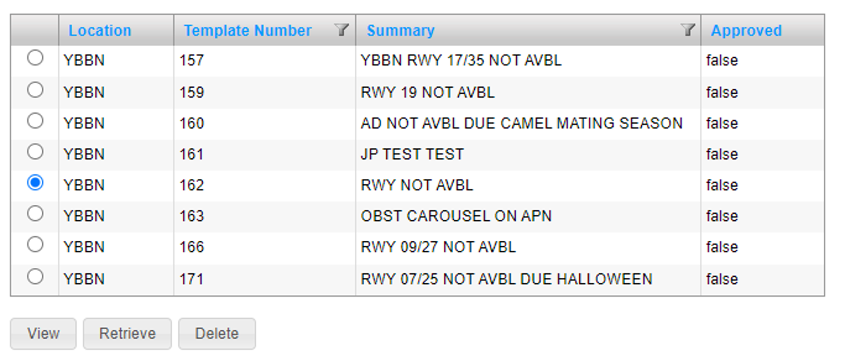Select the radio button for template 157
Screen dimensions: 845x361
[35, 58]
